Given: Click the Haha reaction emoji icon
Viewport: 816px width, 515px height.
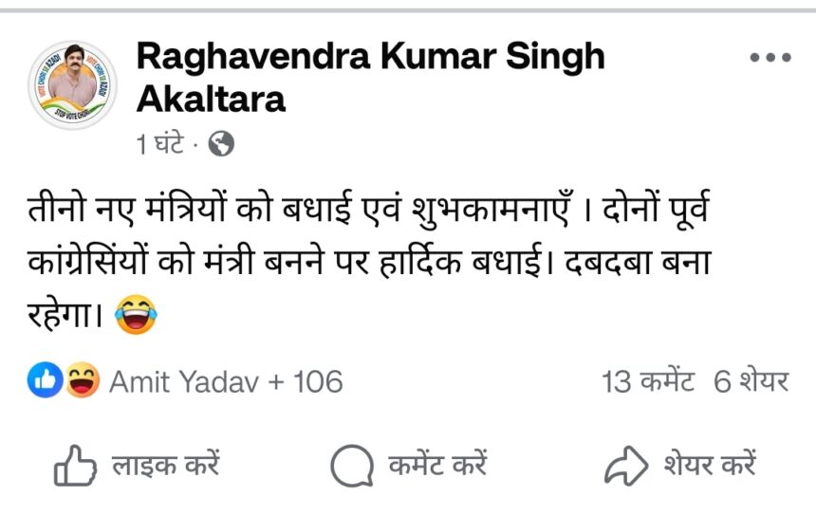Looking at the screenshot, I should (83, 382).
